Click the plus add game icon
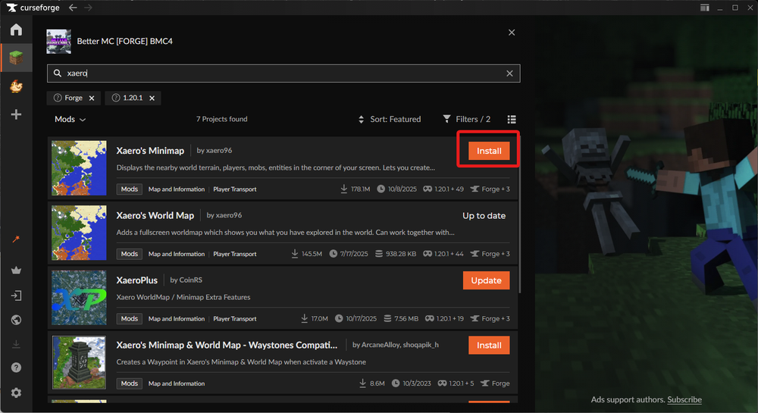The height and width of the screenshot is (413, 758). (x=16, y=114)
